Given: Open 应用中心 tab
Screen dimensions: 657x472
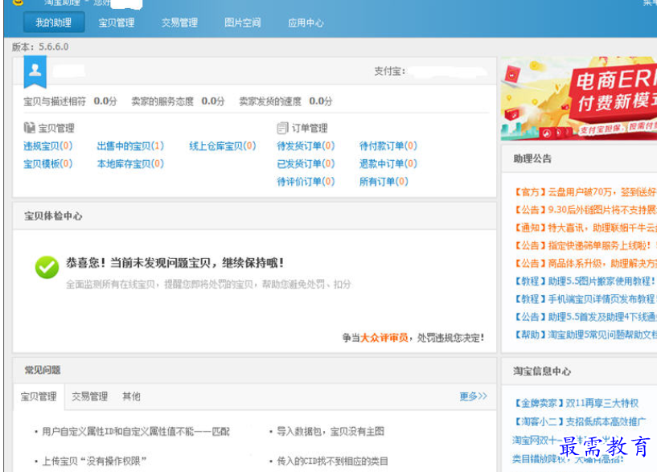Looking at the screenshot, I should 306,23.
